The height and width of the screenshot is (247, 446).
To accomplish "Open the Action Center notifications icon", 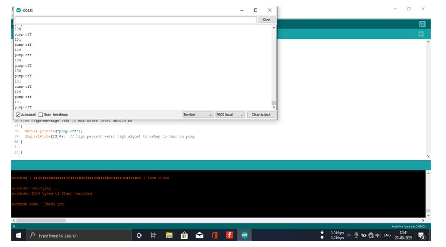I will click(x=421, y=235).
